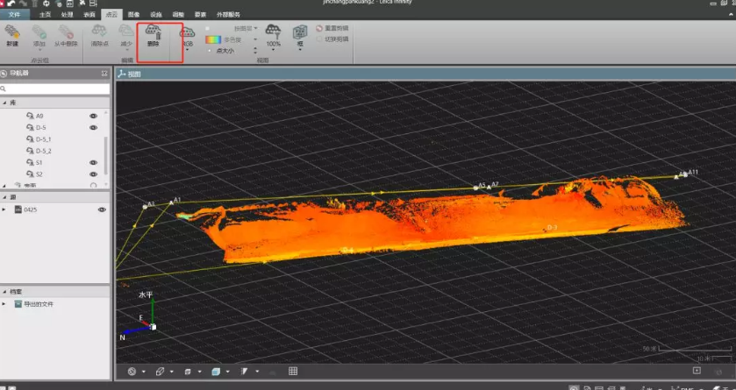This screenshot has height=390, width=736.
Task: Click the 清除点 (Clean points) icon
Action: 99,32
